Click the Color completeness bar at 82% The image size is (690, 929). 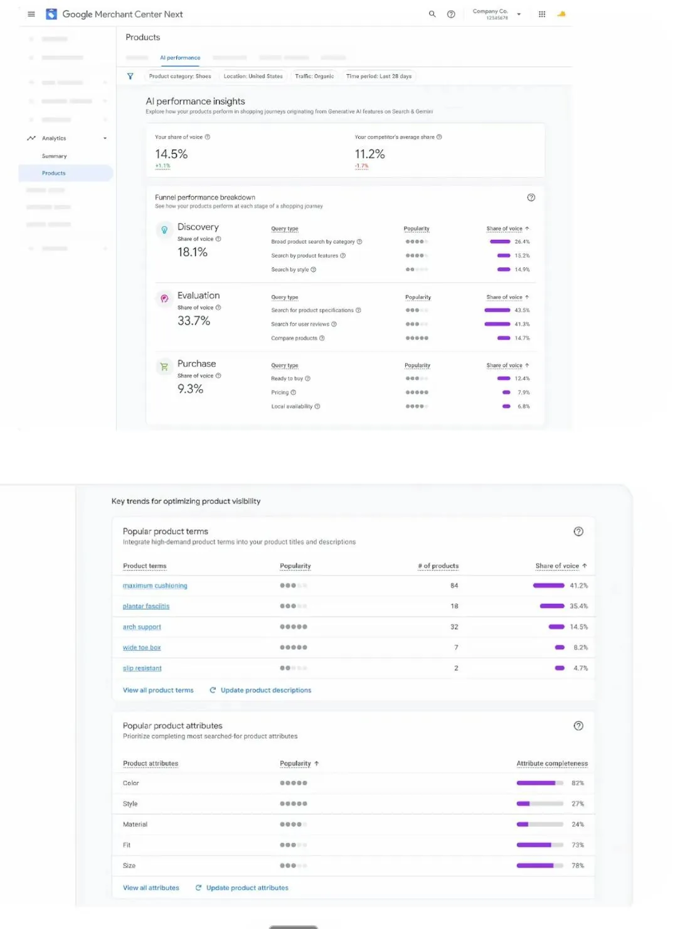tap(539, 783)
